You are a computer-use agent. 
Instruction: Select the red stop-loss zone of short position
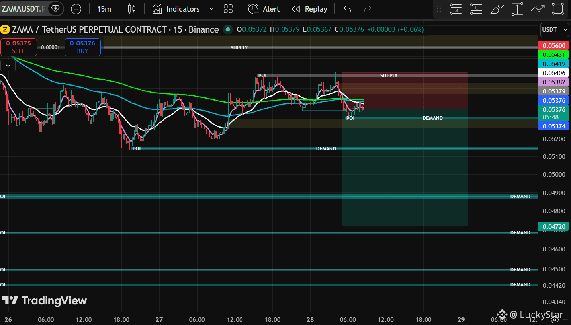coord(405,91)
